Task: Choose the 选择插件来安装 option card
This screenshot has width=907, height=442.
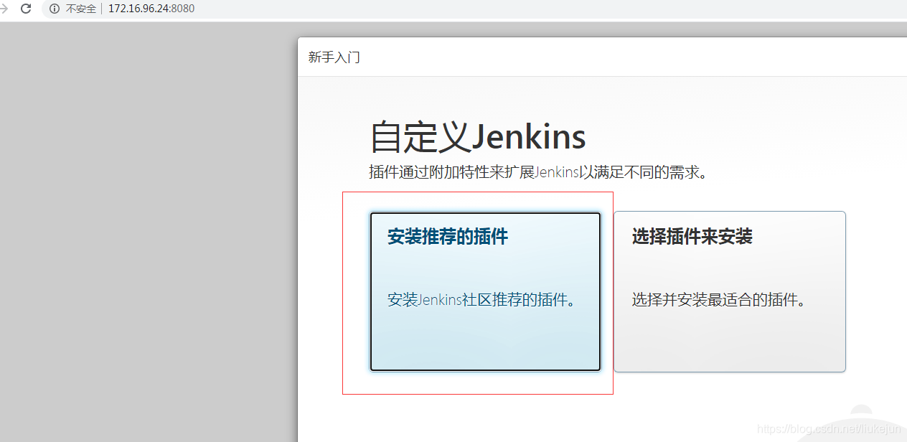Action: pyautogui.click(x=730, y=291)
